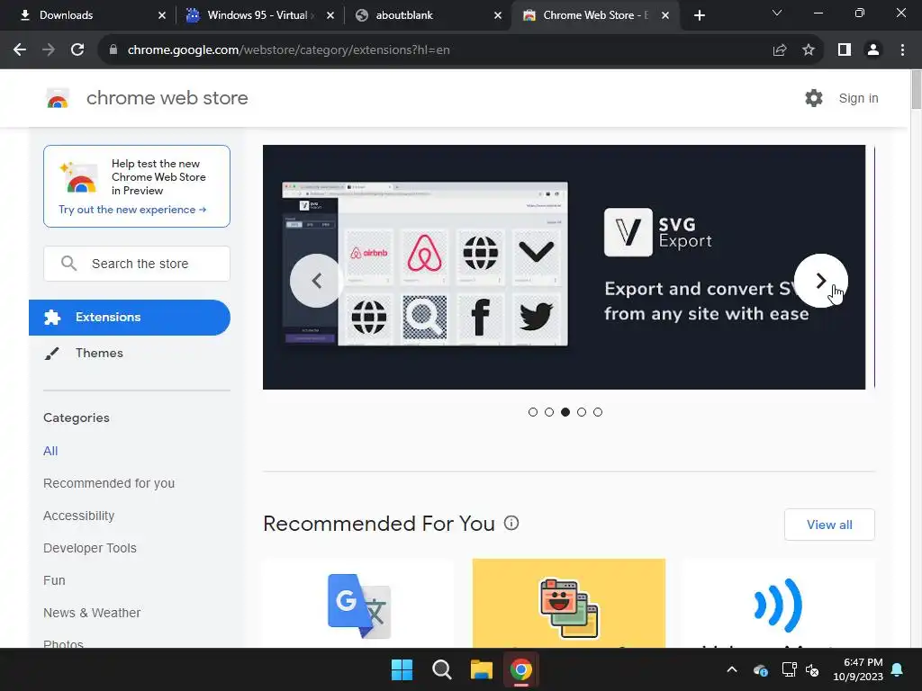
Task: Open Windows taskbar search
Action: pyautogui.click(x=441, y=669)
